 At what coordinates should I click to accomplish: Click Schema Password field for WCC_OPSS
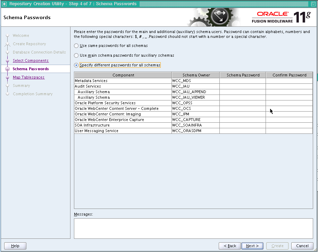click(243, 103)
